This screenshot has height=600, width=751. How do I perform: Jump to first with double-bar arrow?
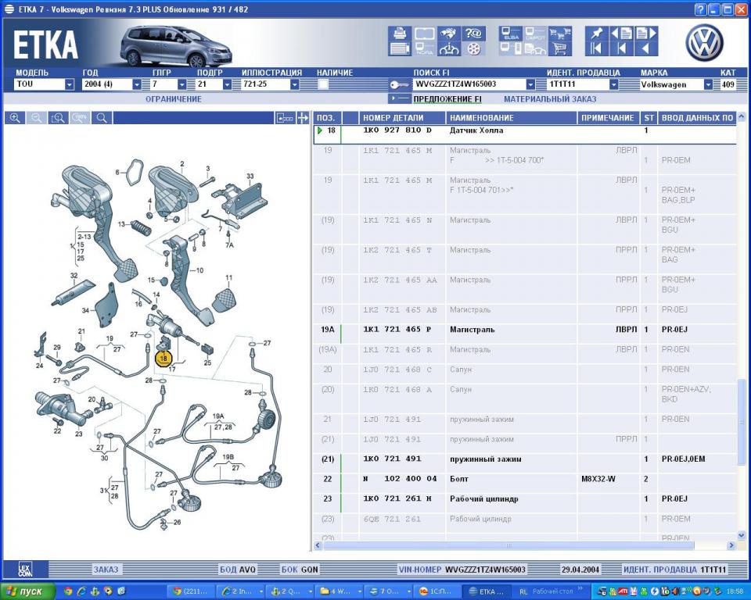click(597, 48)
